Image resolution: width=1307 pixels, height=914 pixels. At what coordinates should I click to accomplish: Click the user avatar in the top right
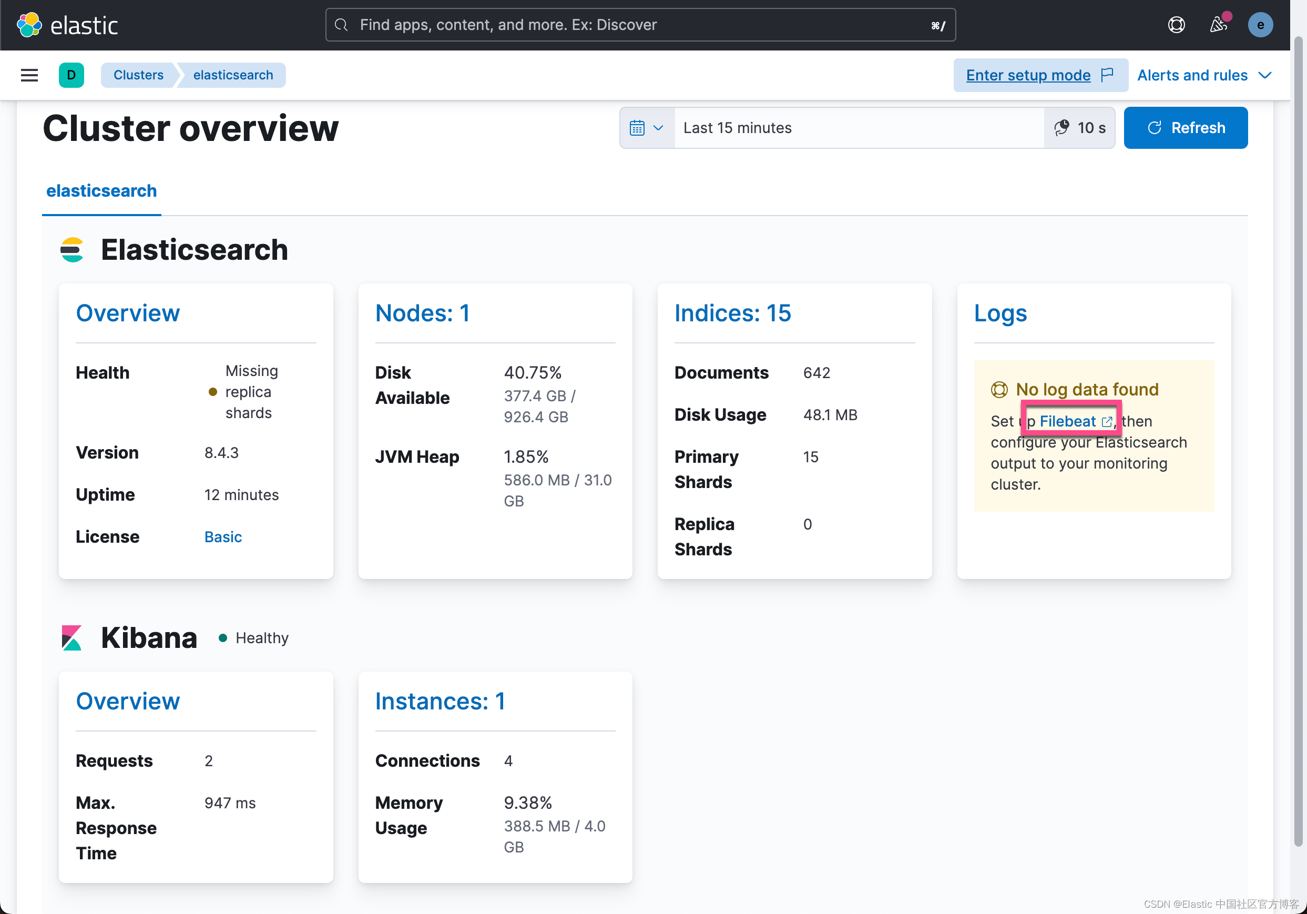(1260, 25)
